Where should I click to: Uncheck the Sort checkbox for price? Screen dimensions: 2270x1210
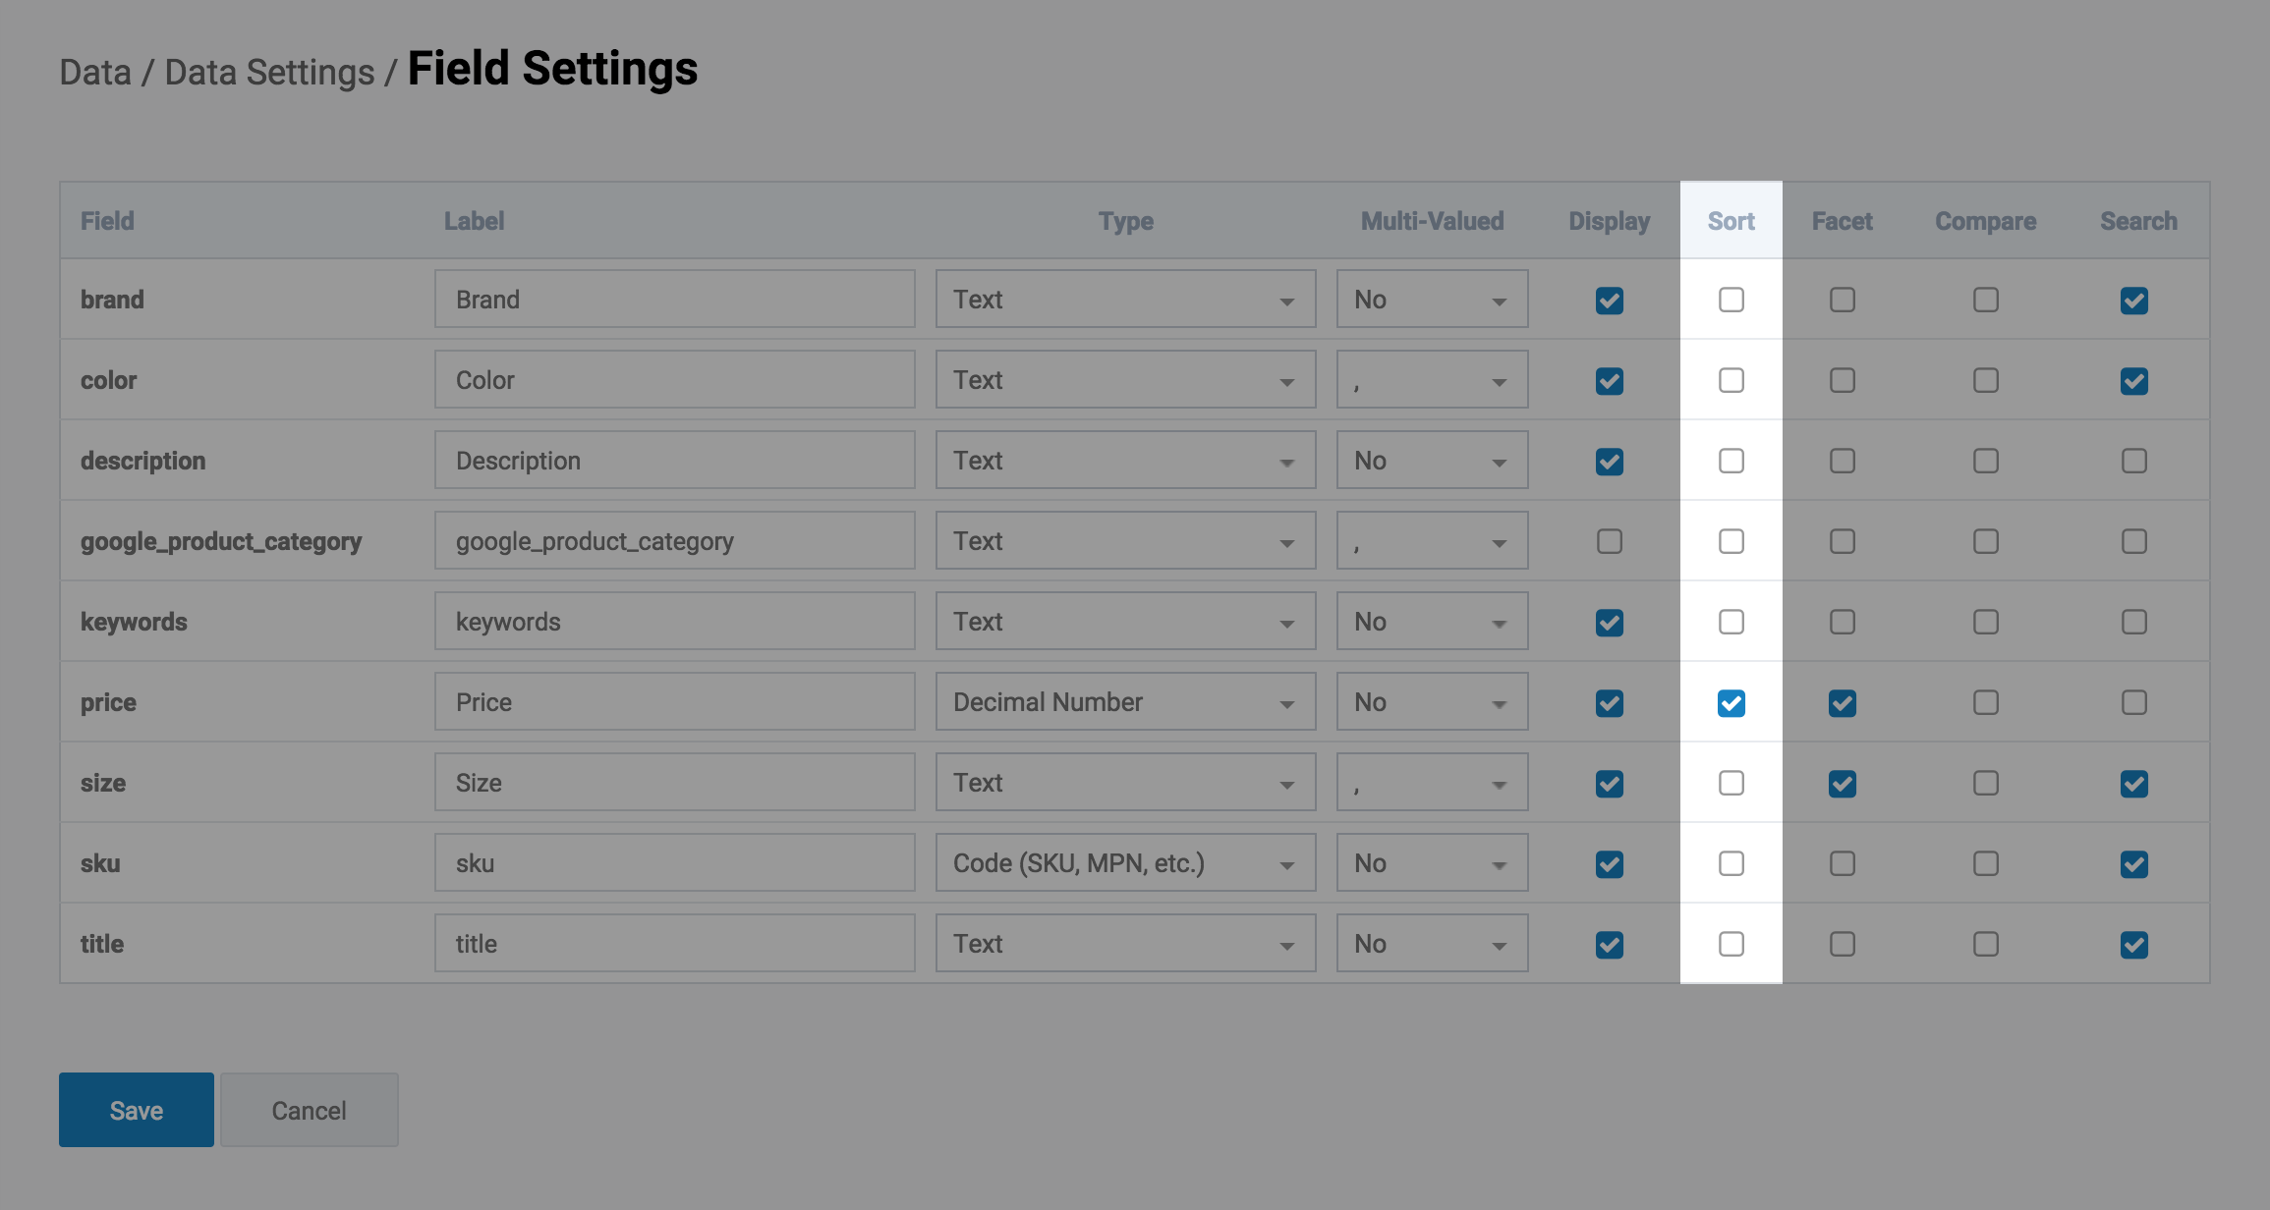(x=1731, y=703)
